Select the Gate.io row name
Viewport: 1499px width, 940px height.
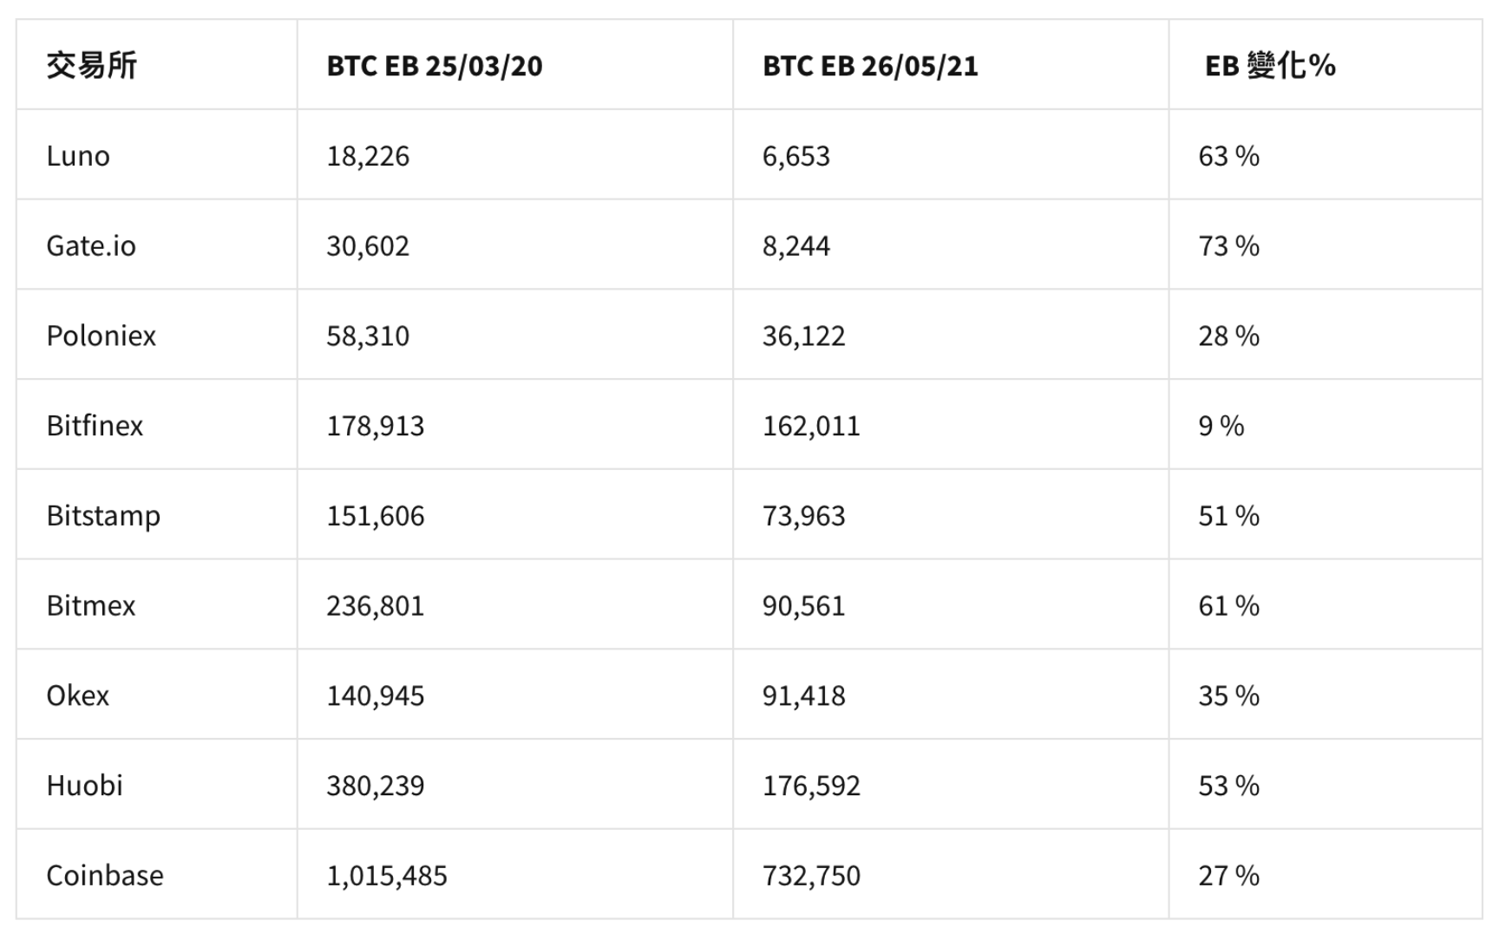click(91, 246)
